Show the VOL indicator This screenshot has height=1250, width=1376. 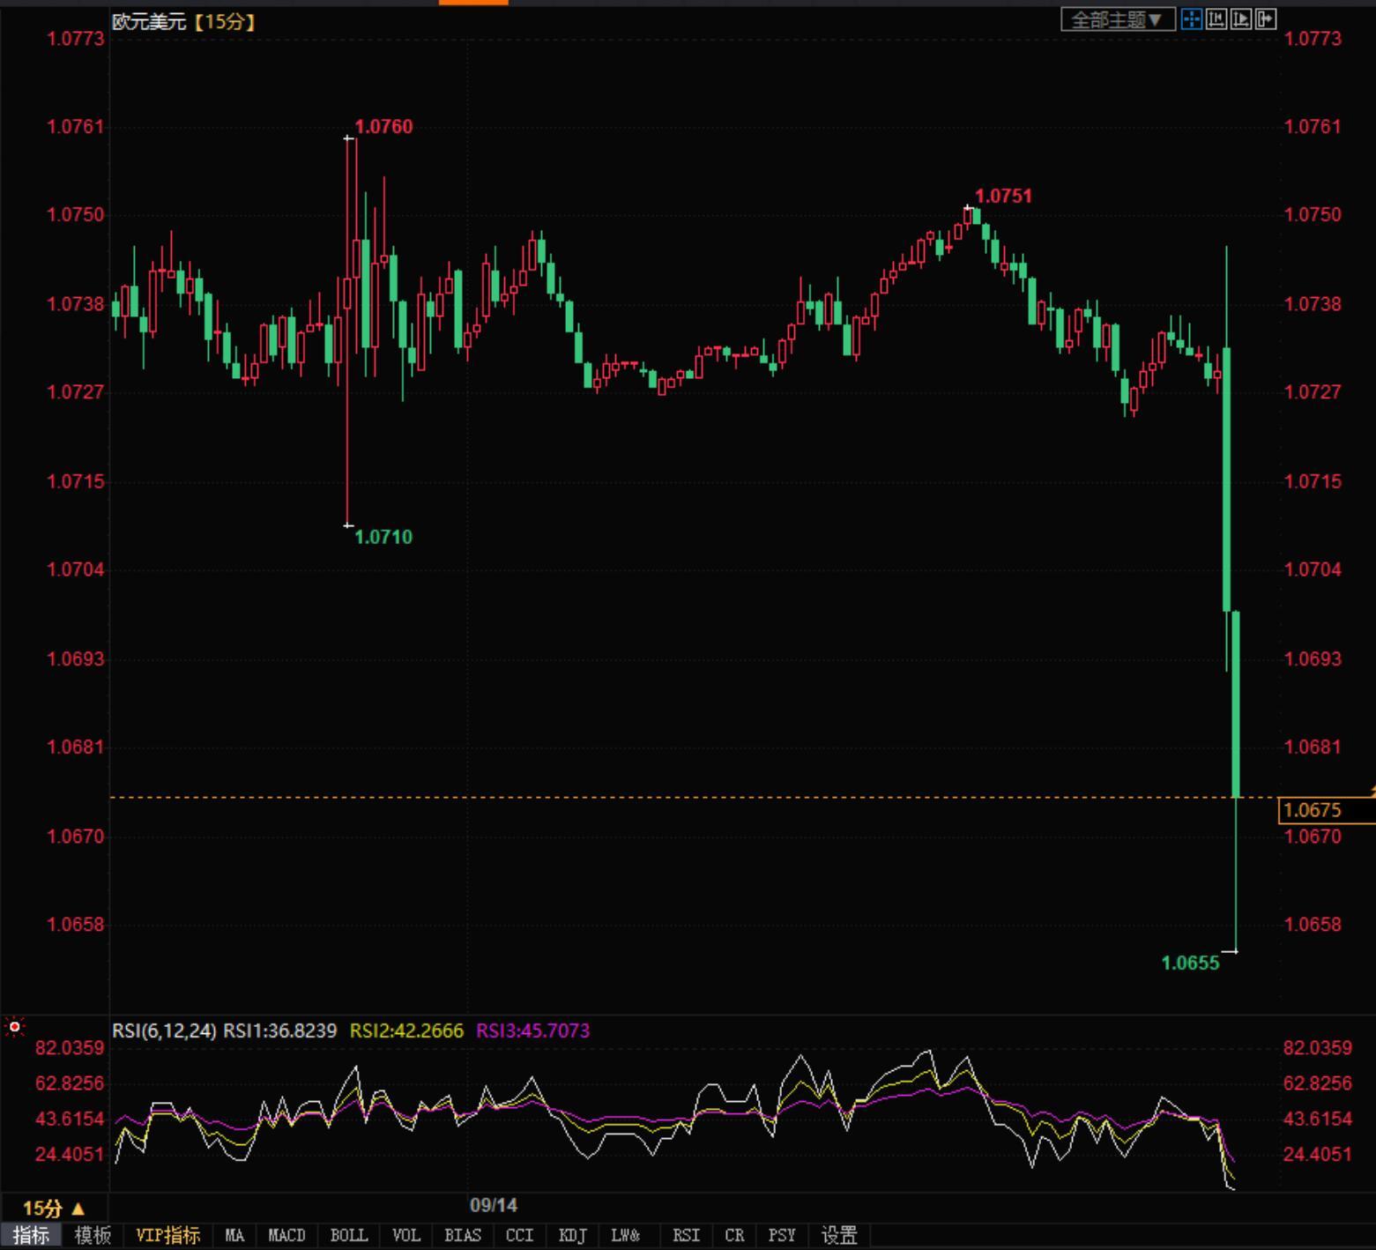click(405, 1236)
